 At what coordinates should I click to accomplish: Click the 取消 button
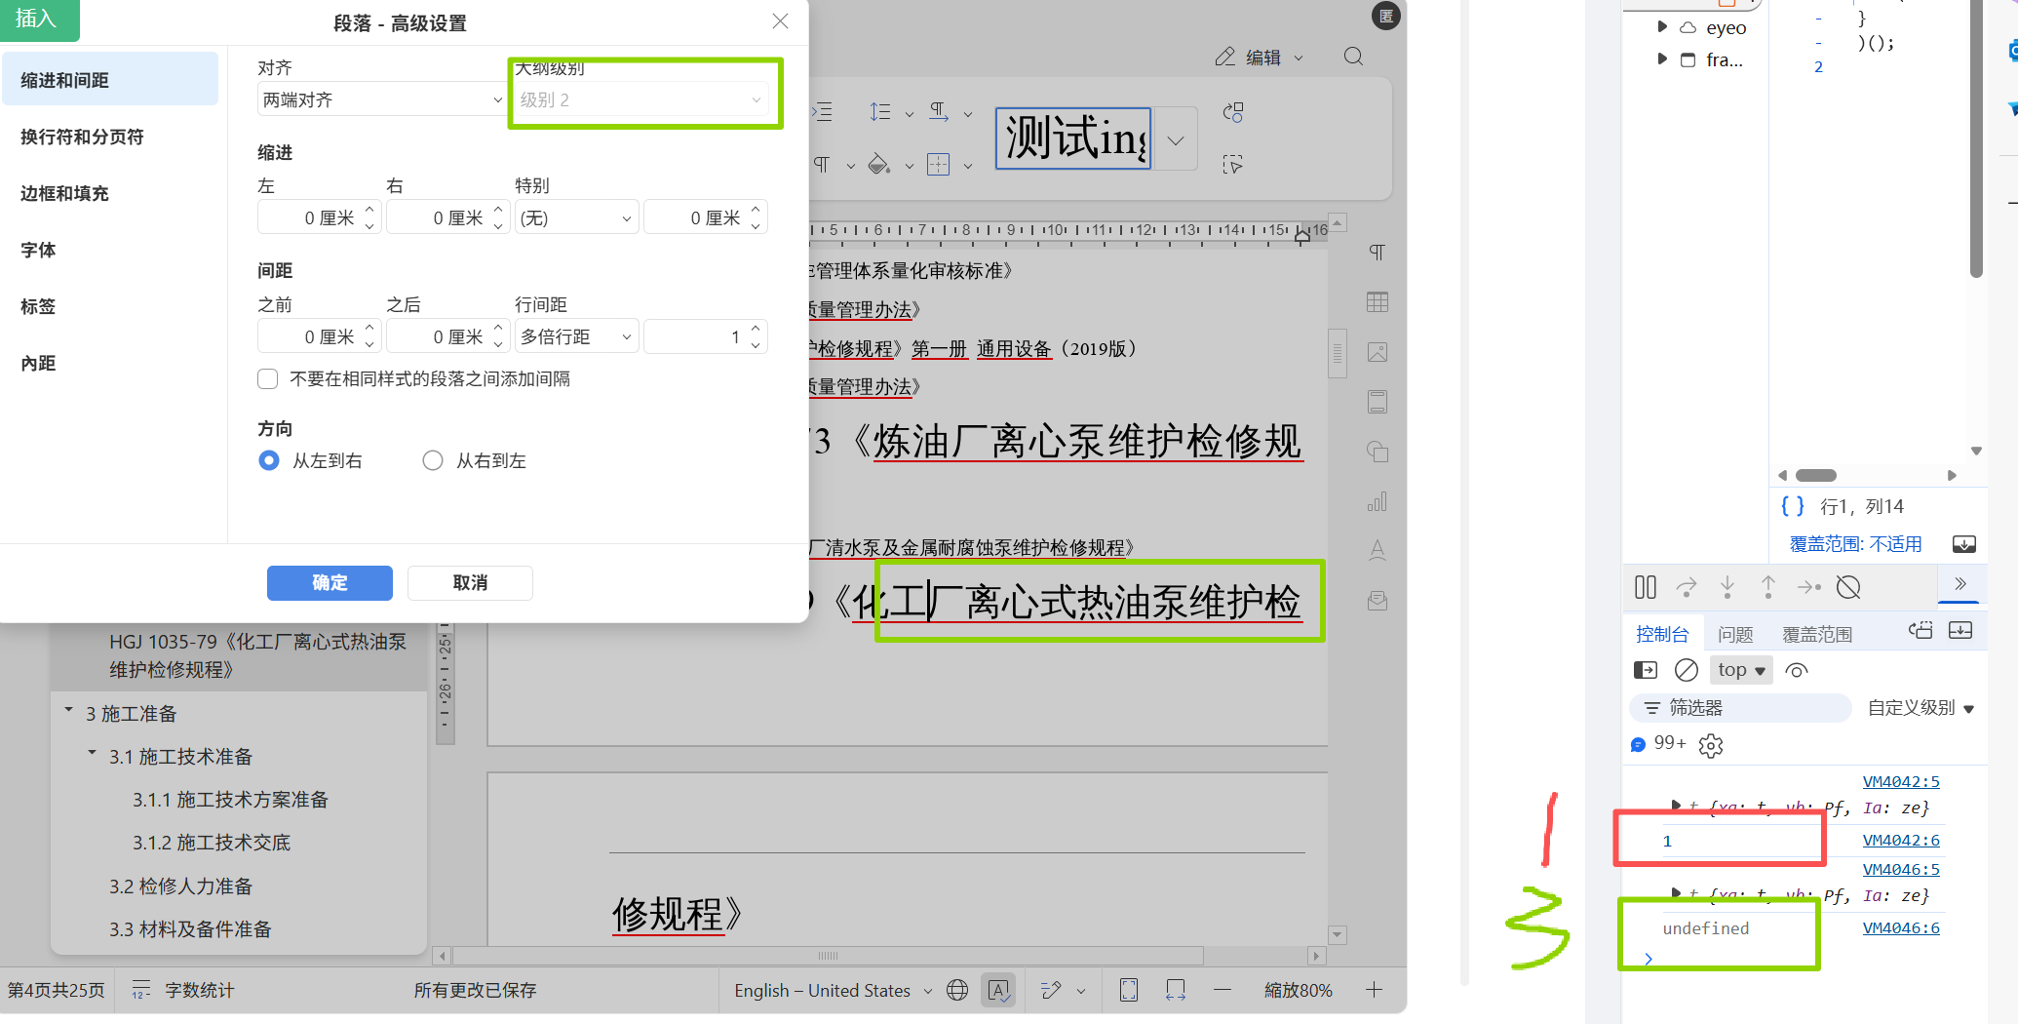click(470, 582)
